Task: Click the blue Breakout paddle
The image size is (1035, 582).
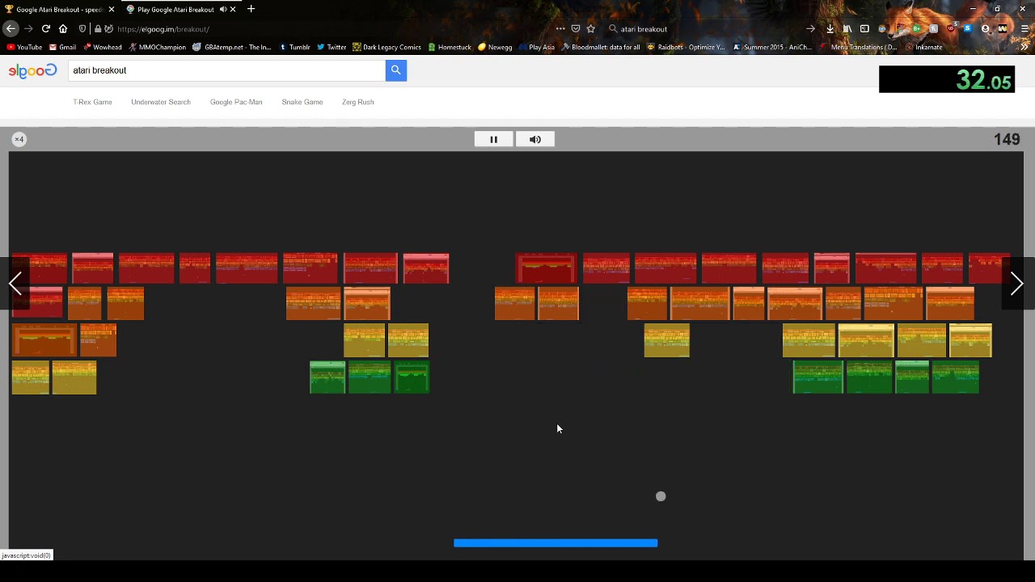Action: 556,543
